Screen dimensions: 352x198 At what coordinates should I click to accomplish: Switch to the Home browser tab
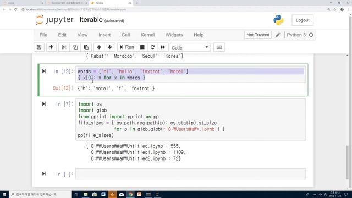pyautogui.click(x=23, y=3)
